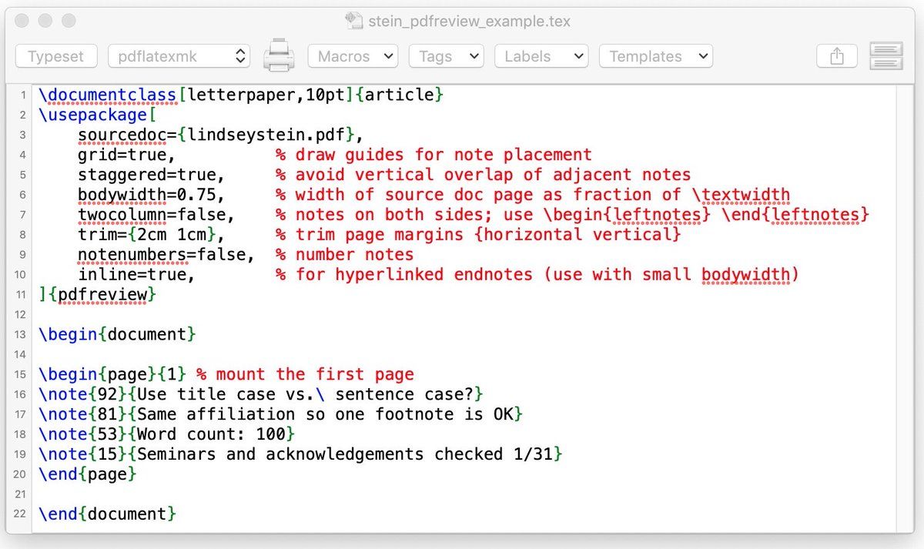
Task: Close the window with the red button
Action: pos(23,21)
